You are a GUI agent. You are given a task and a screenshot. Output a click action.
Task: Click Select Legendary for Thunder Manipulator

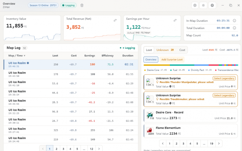tap(224, 78)
